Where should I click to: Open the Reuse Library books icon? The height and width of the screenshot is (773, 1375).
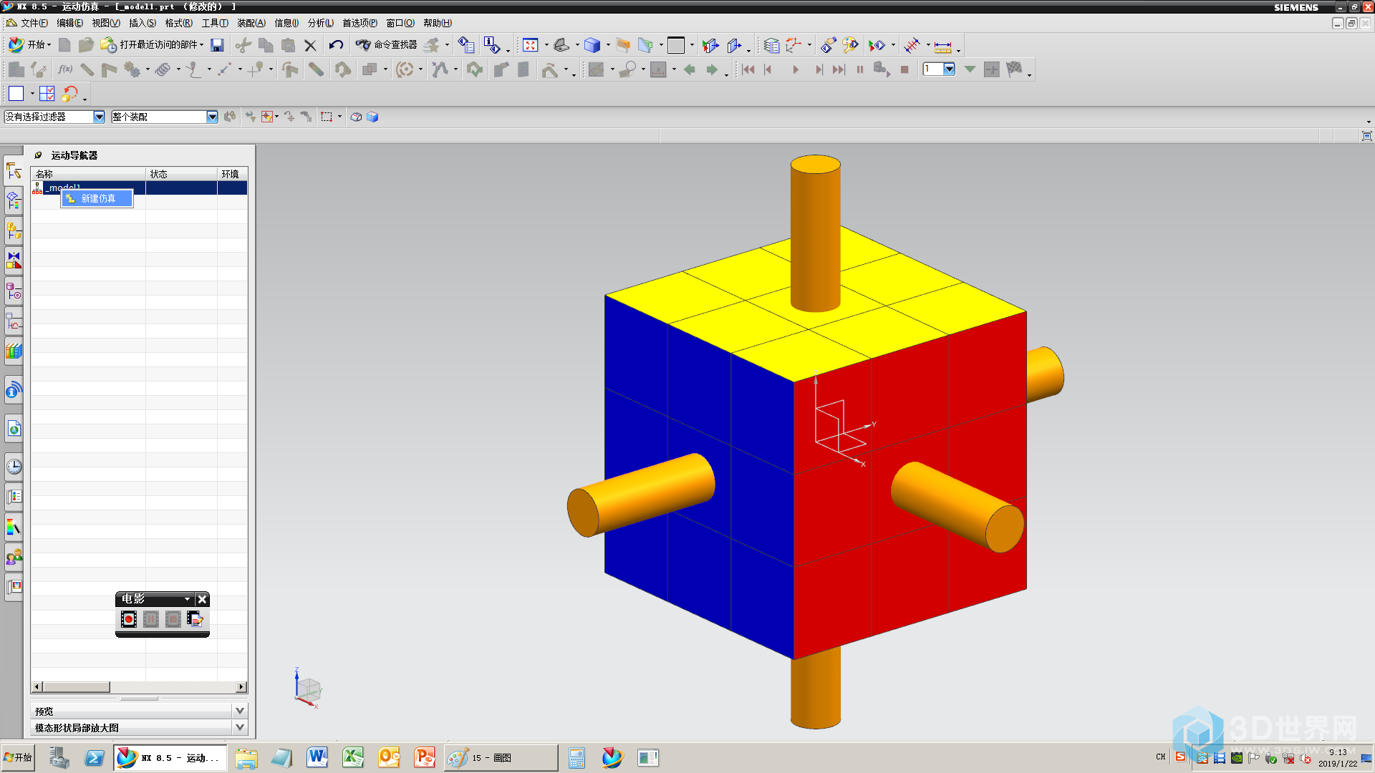14,351
